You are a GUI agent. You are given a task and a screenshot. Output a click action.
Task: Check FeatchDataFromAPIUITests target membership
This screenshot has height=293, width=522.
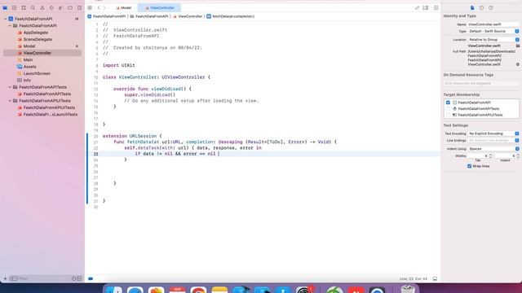coord(448,115)
